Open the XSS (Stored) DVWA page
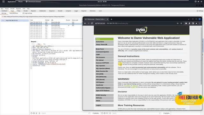Image resolution: width=204 pixels, height=115 pixels. (x=104, y=80)
